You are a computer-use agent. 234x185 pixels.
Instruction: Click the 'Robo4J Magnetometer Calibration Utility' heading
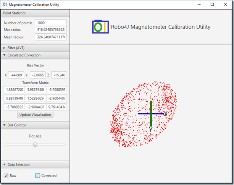coord(161,27)
